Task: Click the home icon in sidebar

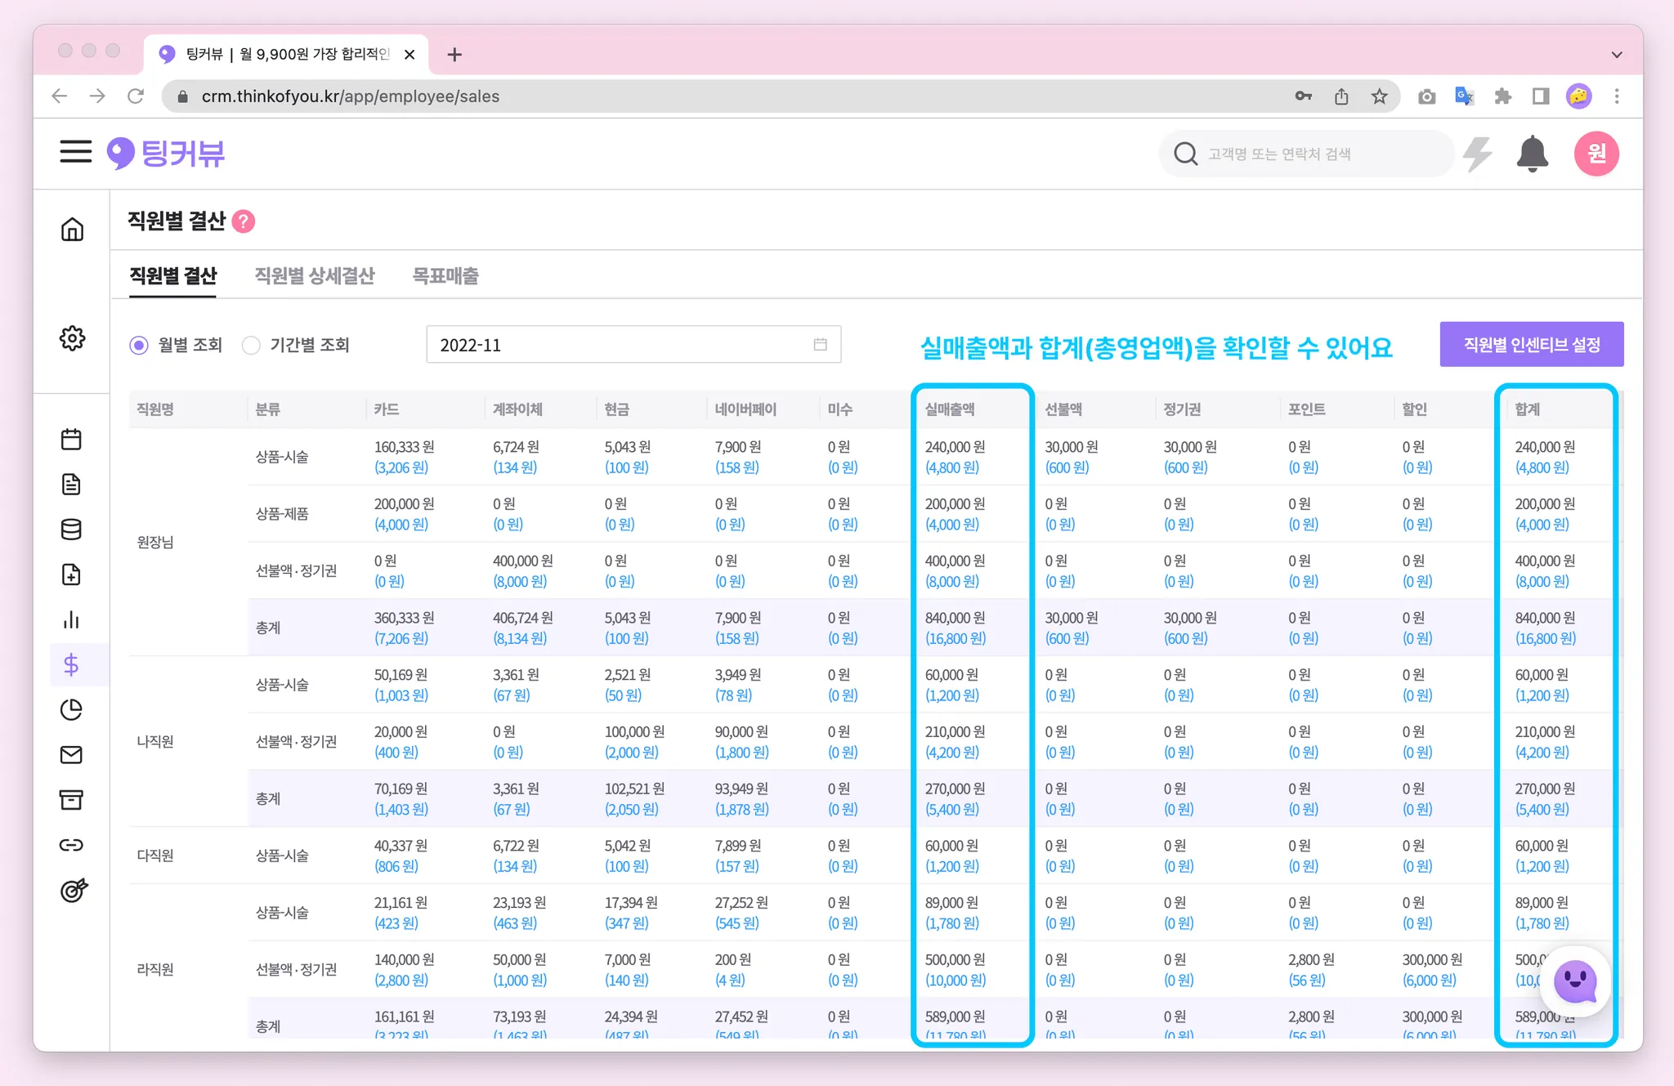Action: pos(72,230)
